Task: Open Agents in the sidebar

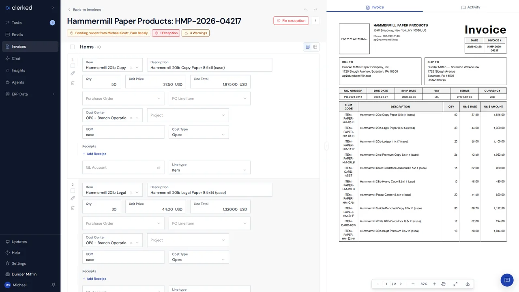Action: point(30,82)
